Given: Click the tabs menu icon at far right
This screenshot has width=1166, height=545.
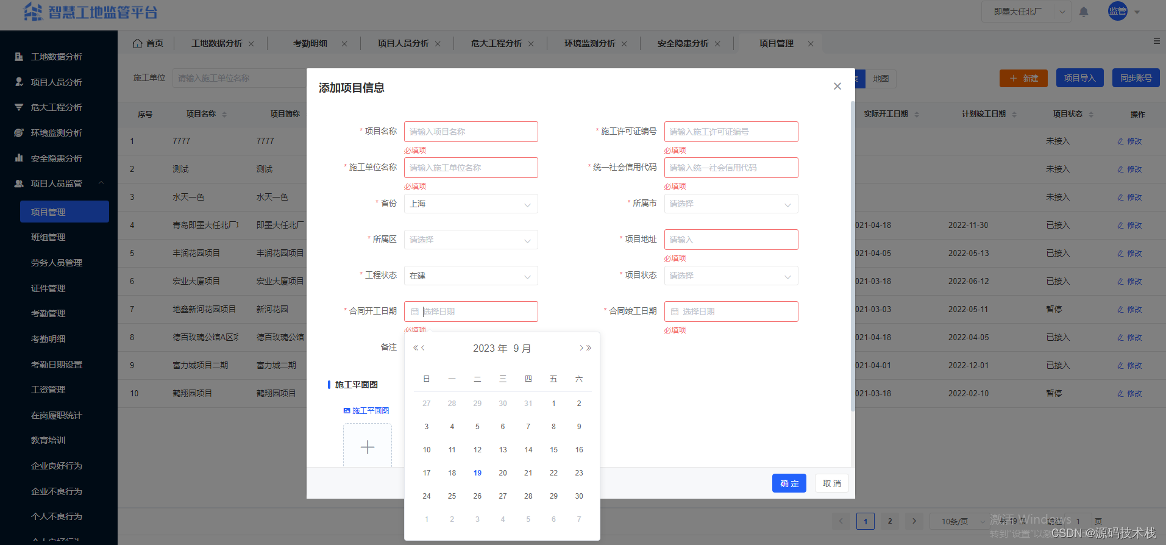Looking at the screenshot, I should 1156,41.
